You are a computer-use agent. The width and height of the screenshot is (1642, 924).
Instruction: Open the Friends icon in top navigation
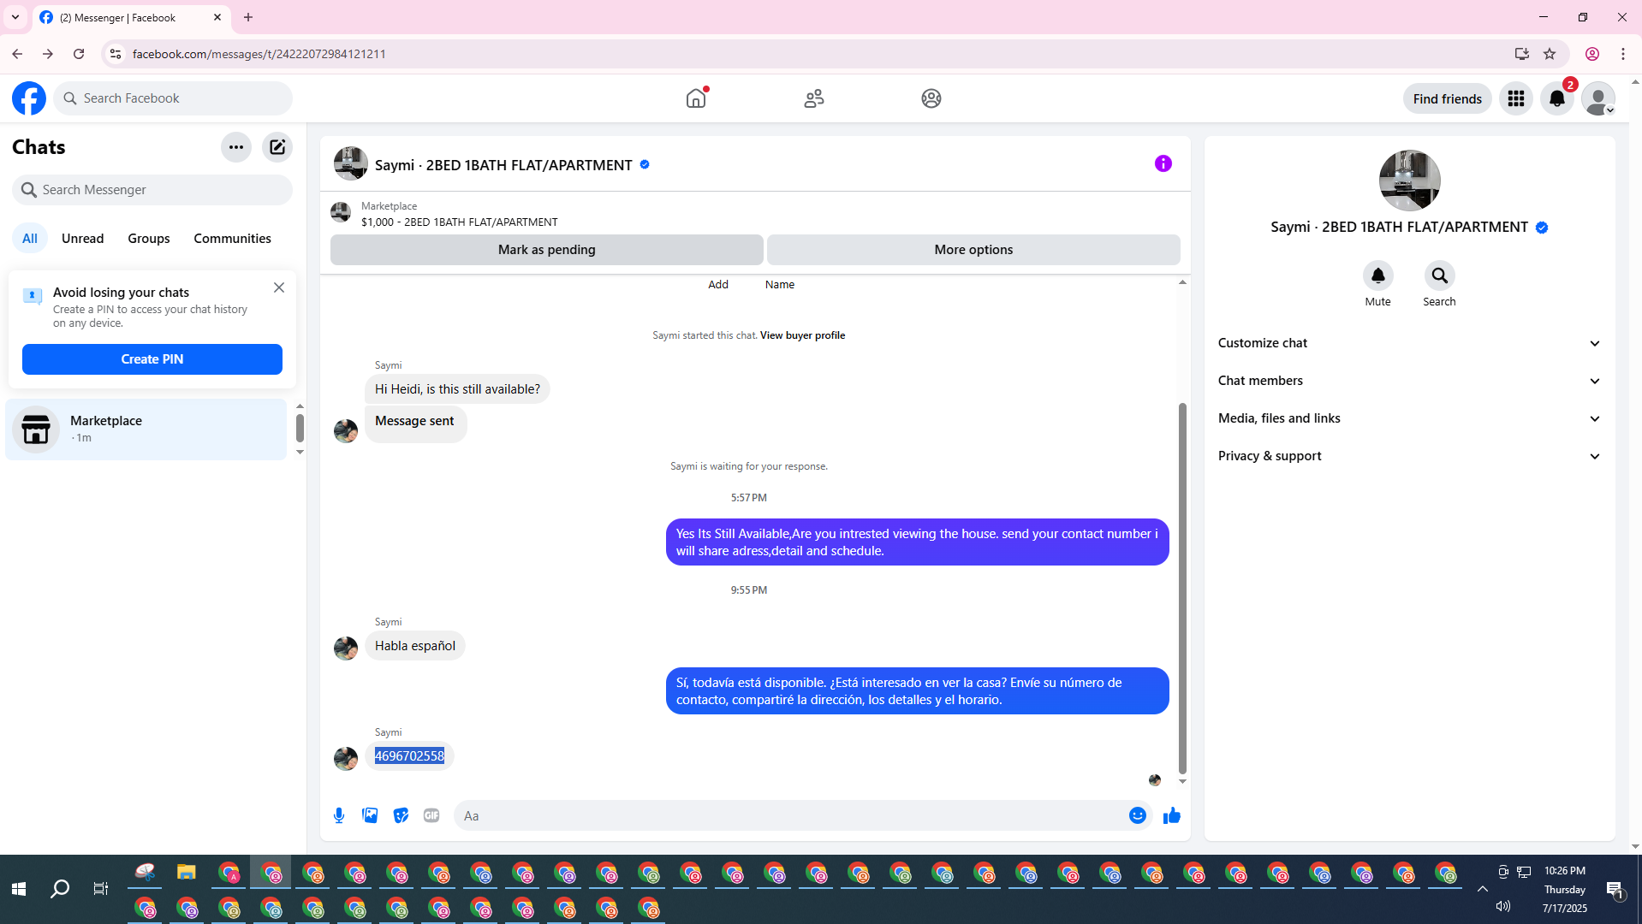pos(814,98)
